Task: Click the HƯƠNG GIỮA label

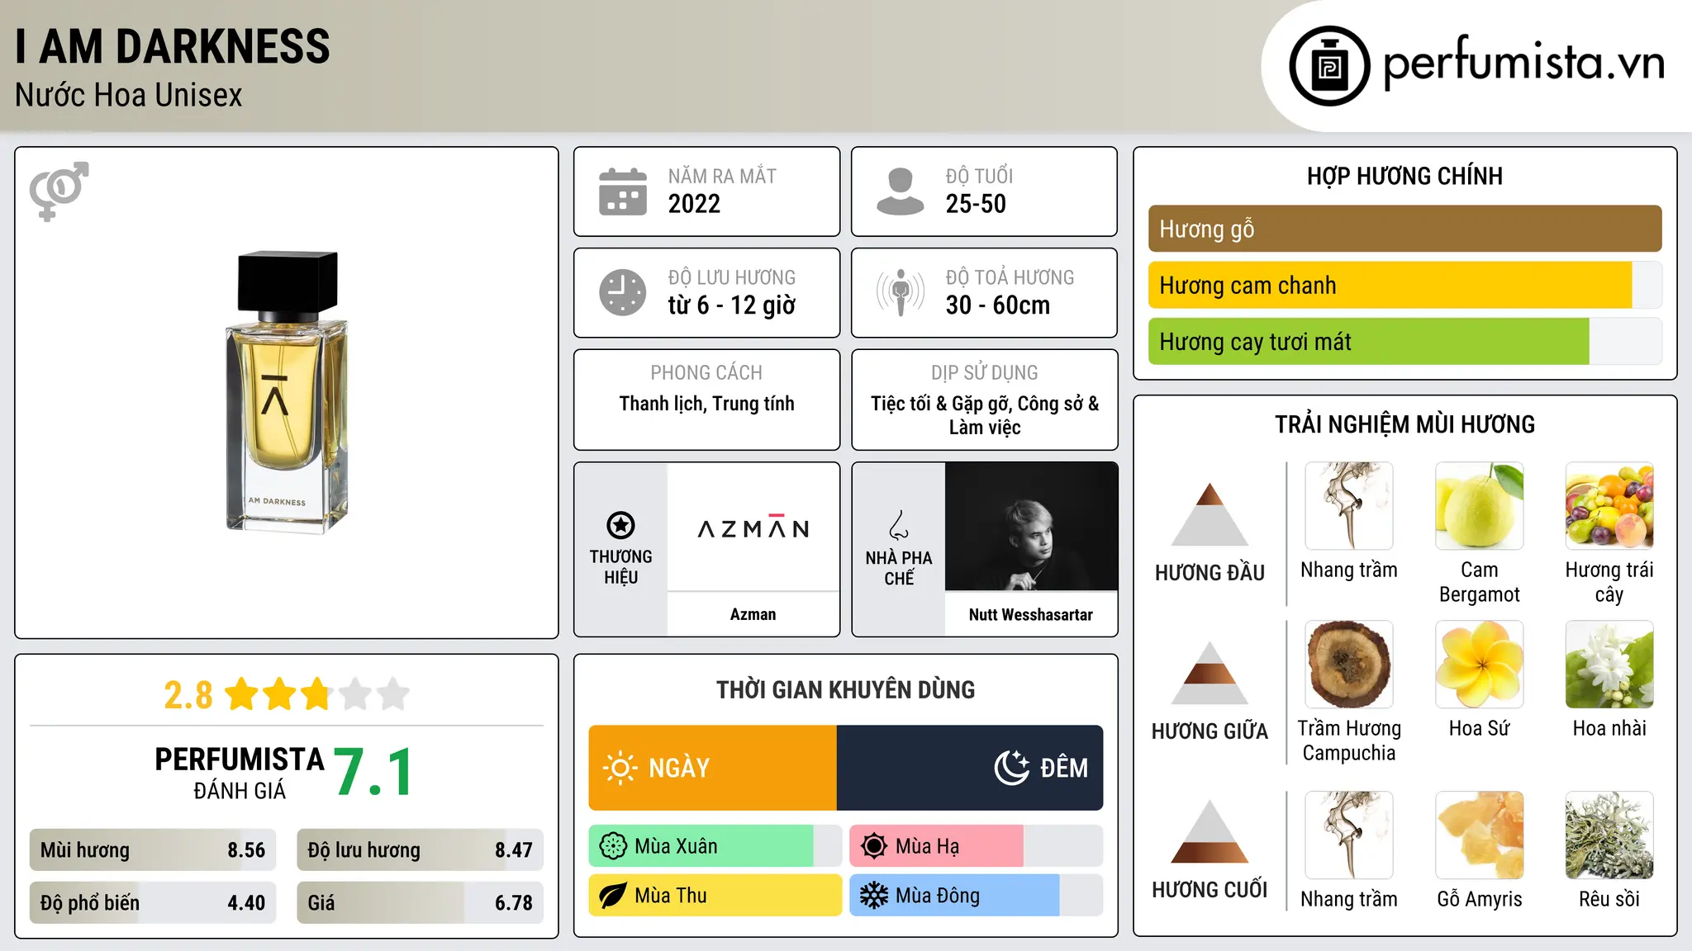Action: [1210, 731]
